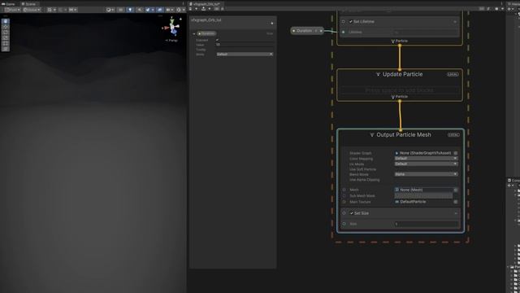Pick Shader Graph asset object picker
Viewport: 520px width, 293px height.
(456, 153)
